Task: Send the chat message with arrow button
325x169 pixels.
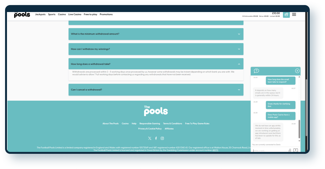Action: [x=295, y=150]
